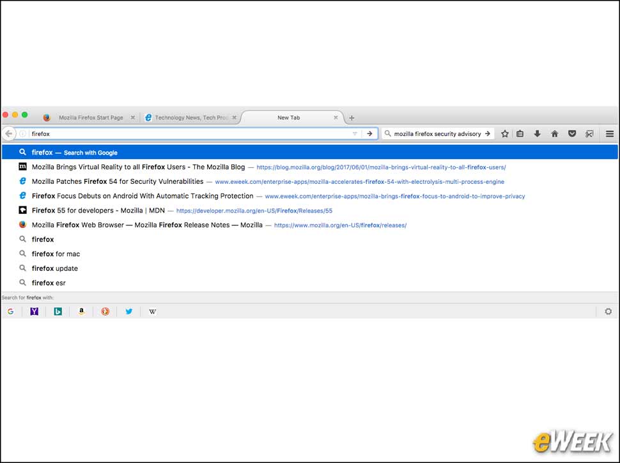The width and height of the screenshot is (620, 463).
Task: Close the Technology News tab
Action: pyautogui.click(x=235, y=118)
